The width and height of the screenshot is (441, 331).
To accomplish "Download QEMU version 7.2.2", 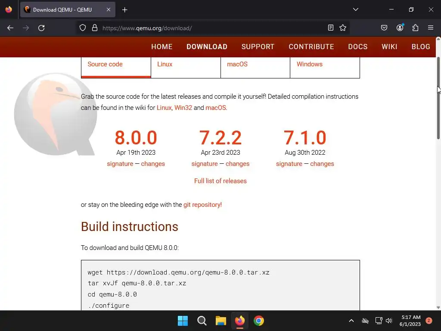I will (x=220, y=137).
